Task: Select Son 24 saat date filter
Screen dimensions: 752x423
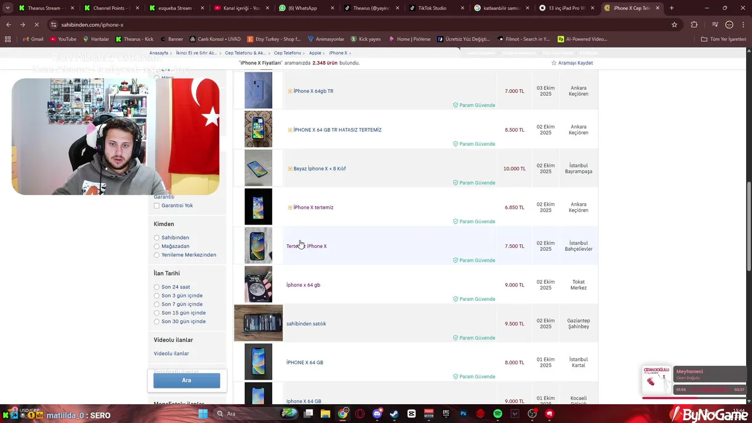Action: (157, 287)
